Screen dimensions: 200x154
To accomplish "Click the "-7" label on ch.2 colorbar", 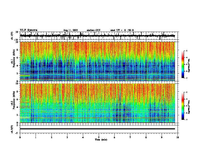I will tap(186, 120).
